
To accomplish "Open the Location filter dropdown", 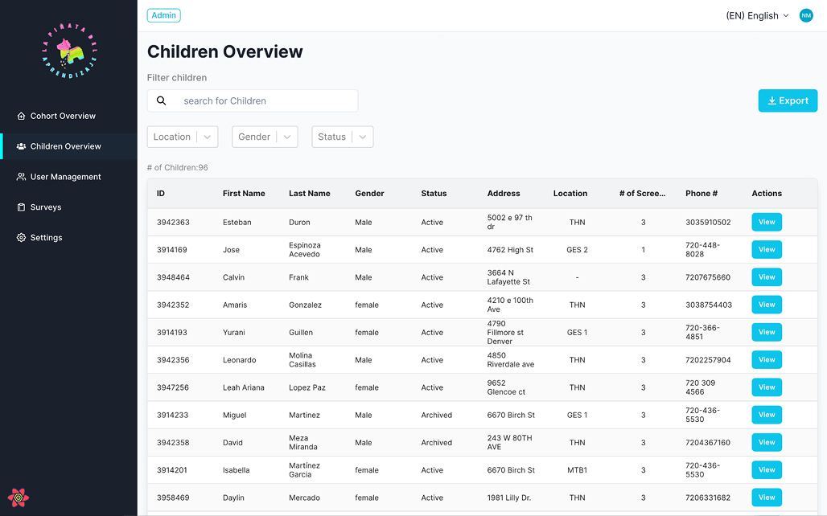I will coord(183,137).
